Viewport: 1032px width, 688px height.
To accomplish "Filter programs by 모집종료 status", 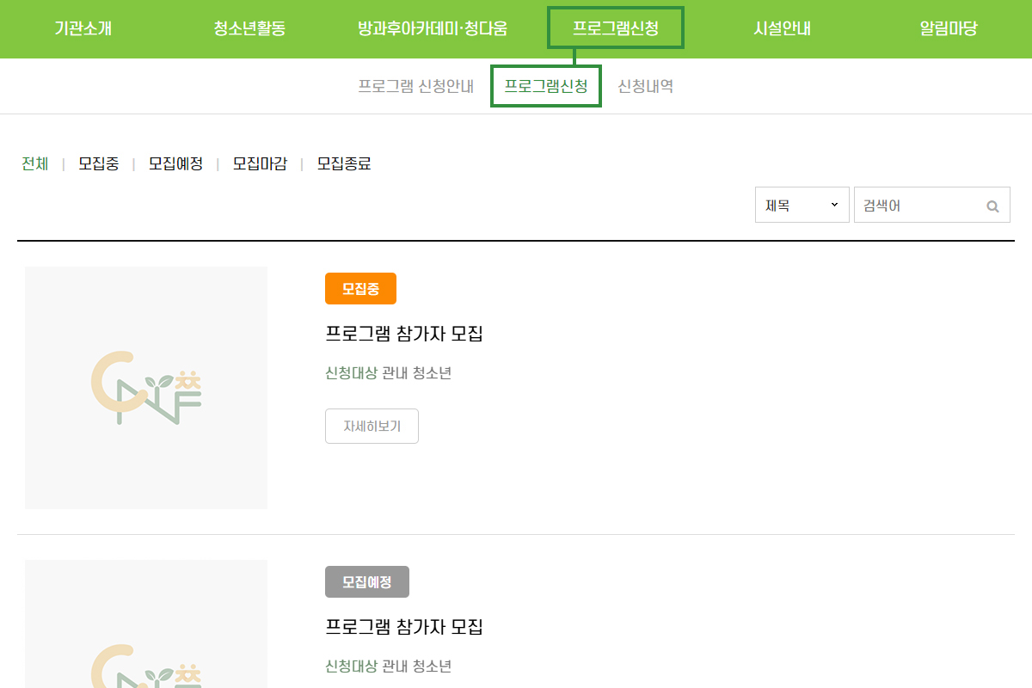I will (344, 163).
